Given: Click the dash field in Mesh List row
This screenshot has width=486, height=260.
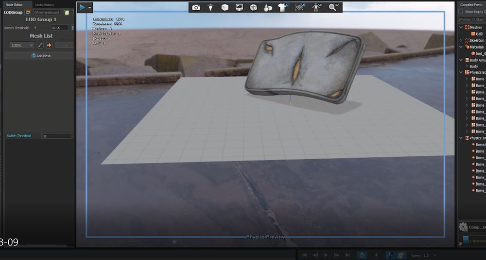Looking at the screenshot, I should [x=65, y=45].
